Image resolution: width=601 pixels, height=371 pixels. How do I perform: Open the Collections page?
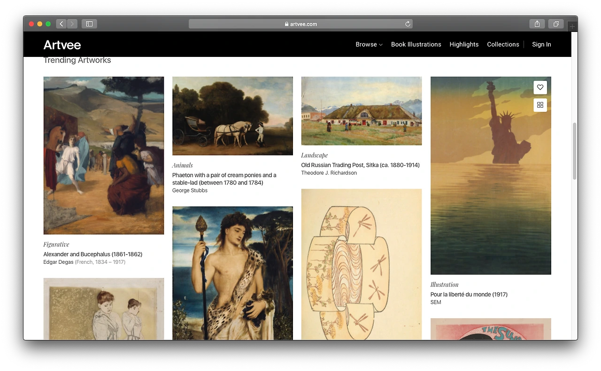(503, 44)
